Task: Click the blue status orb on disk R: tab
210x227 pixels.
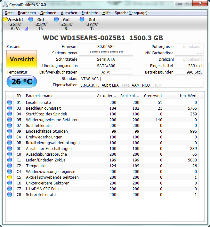Action: (x=56, y=19)
